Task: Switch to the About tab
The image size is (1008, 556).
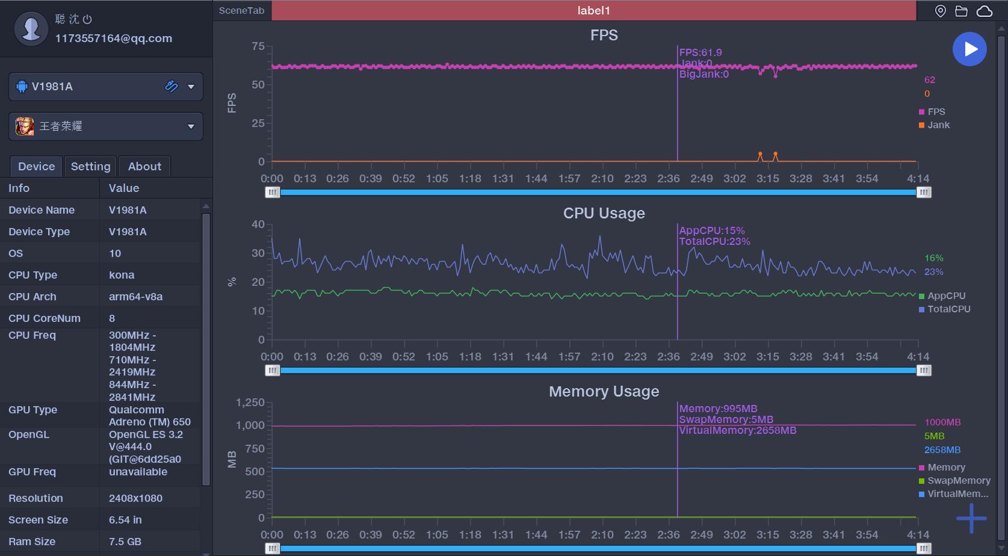Action: pyautogui.click(x=144, y=167)
